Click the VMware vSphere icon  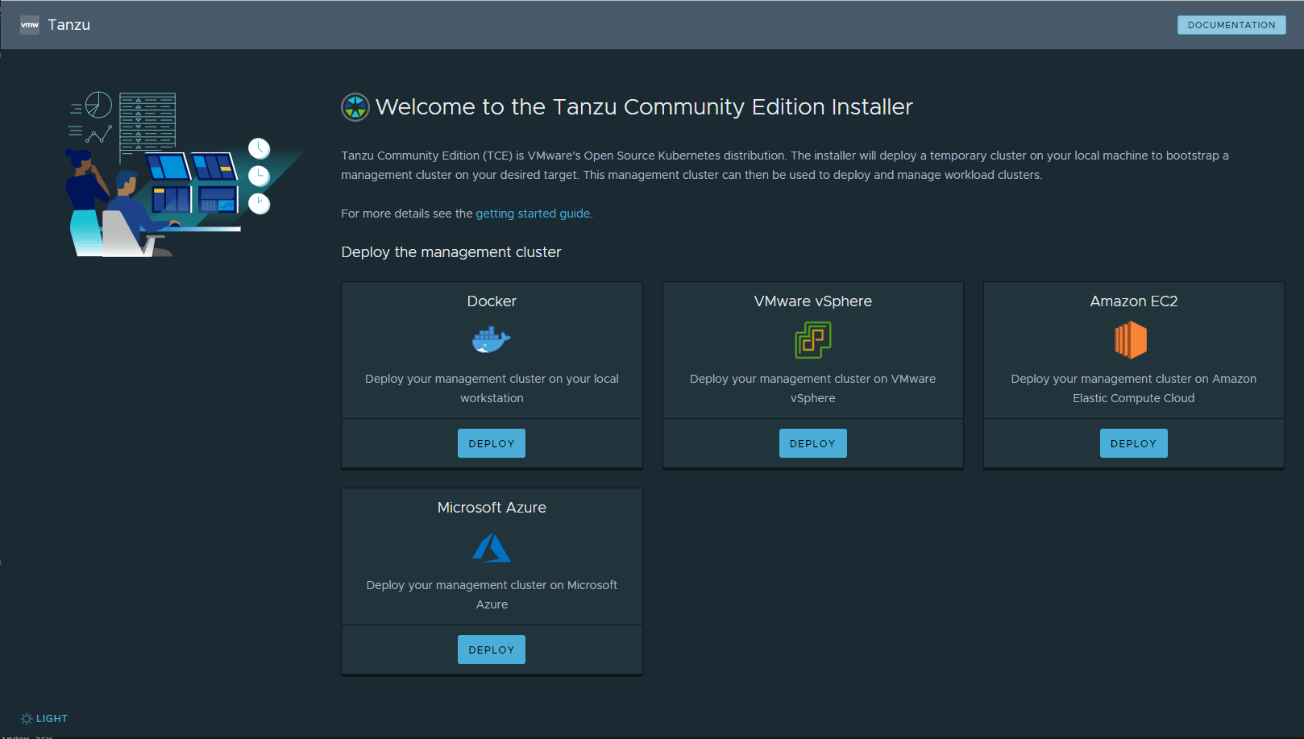point(812,339)
